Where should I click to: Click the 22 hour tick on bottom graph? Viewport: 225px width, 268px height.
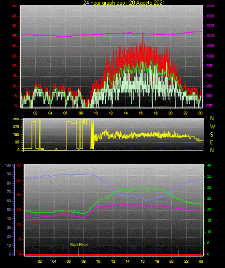click(186, 261)
